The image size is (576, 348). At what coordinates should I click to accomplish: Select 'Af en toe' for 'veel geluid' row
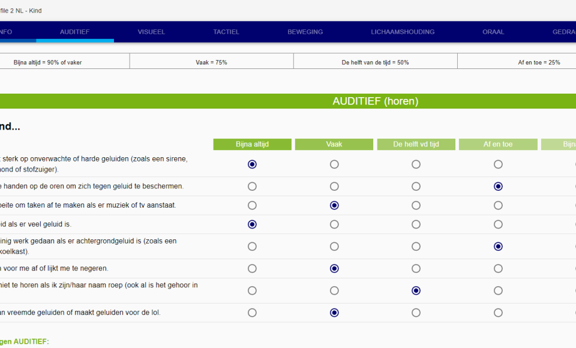point(498,224)
